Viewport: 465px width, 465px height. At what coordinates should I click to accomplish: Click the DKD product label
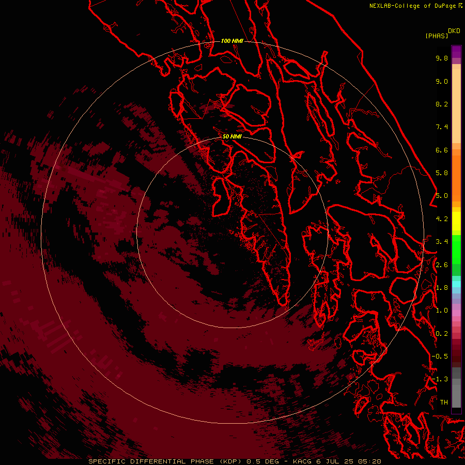pyautogui.click(x=454, y=31)
